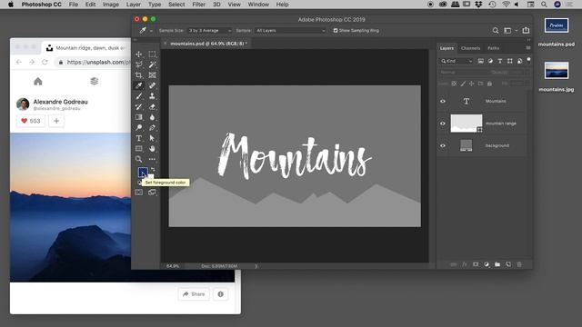The image size is (582, 327).
Task: Select the Frame tool
Action: coord(152,75)
